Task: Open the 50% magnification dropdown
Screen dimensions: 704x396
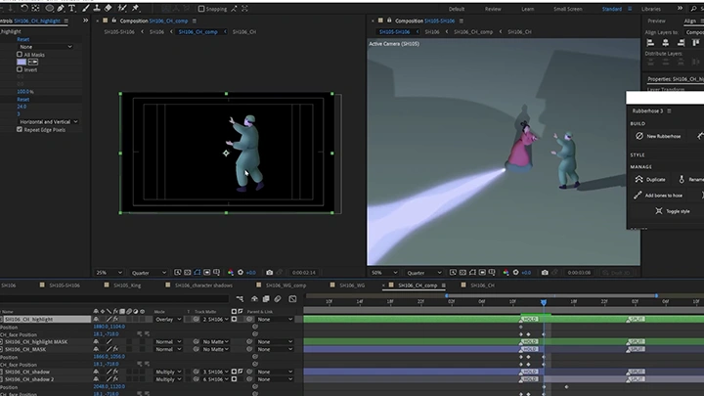Action: (383, 273)
